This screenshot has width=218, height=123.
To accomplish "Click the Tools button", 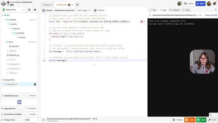I will coord(212,120).
